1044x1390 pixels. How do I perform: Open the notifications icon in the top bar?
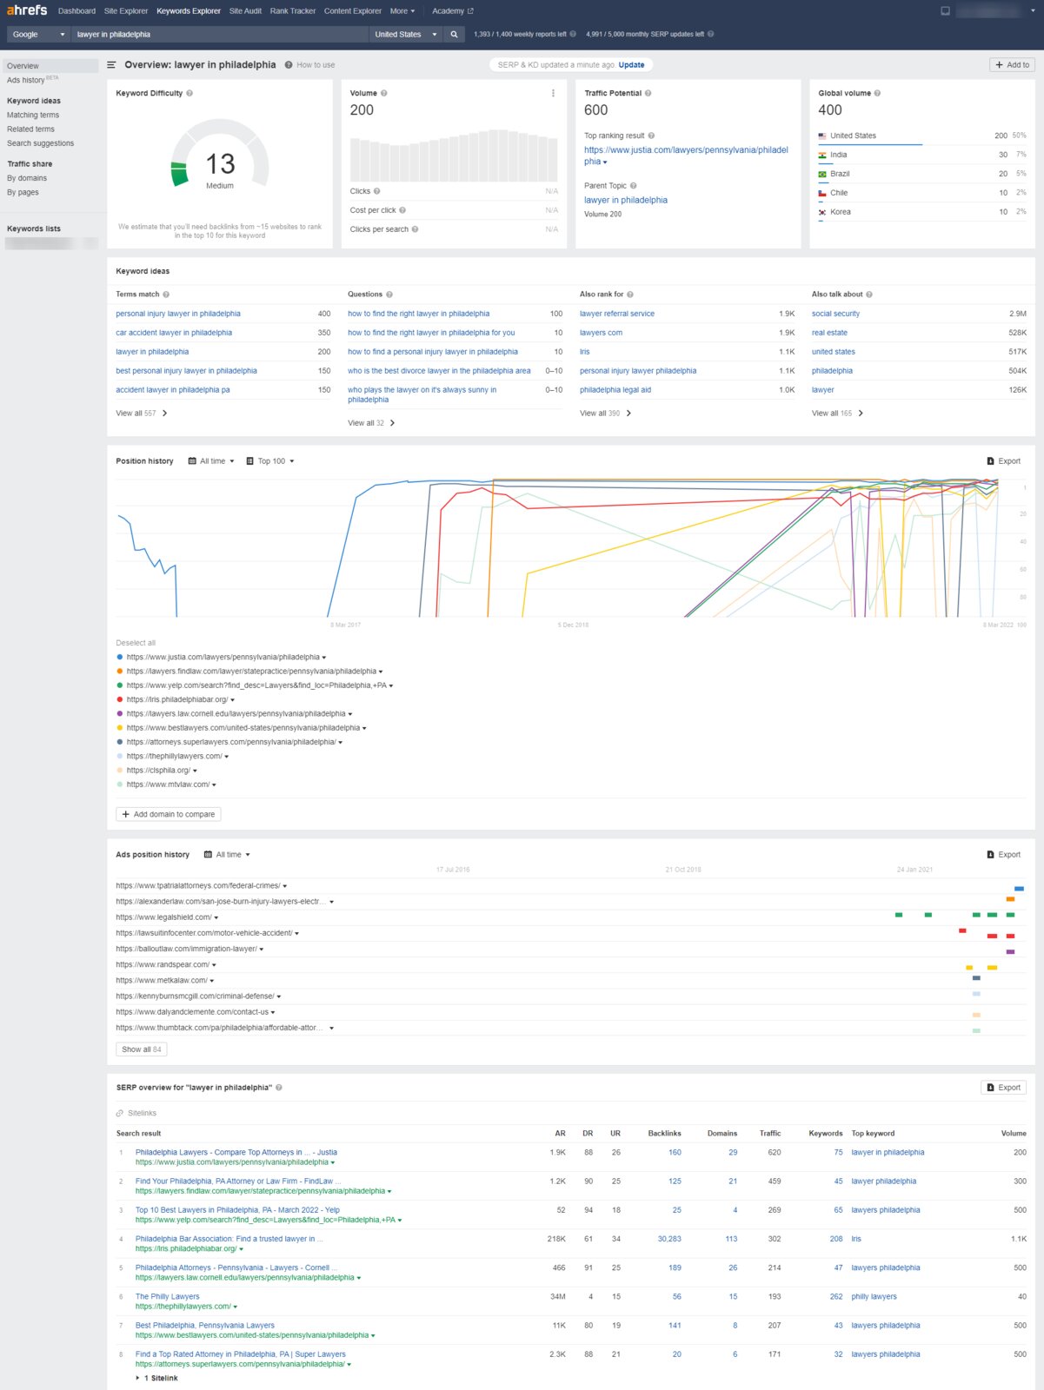pos(946,11)
